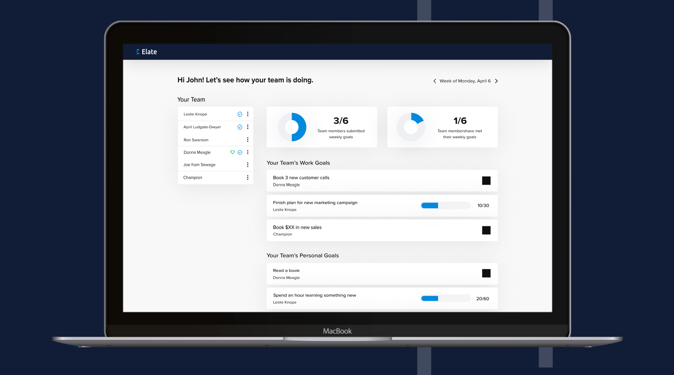Toggle the 'Read a book' goal checkbox
674x375 pixels.
click(x=486, y=274)
